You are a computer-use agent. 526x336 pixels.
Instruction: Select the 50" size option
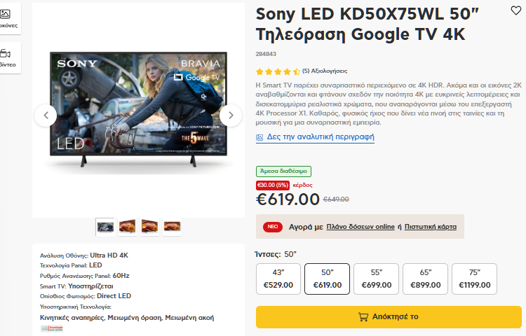(327, 279)
